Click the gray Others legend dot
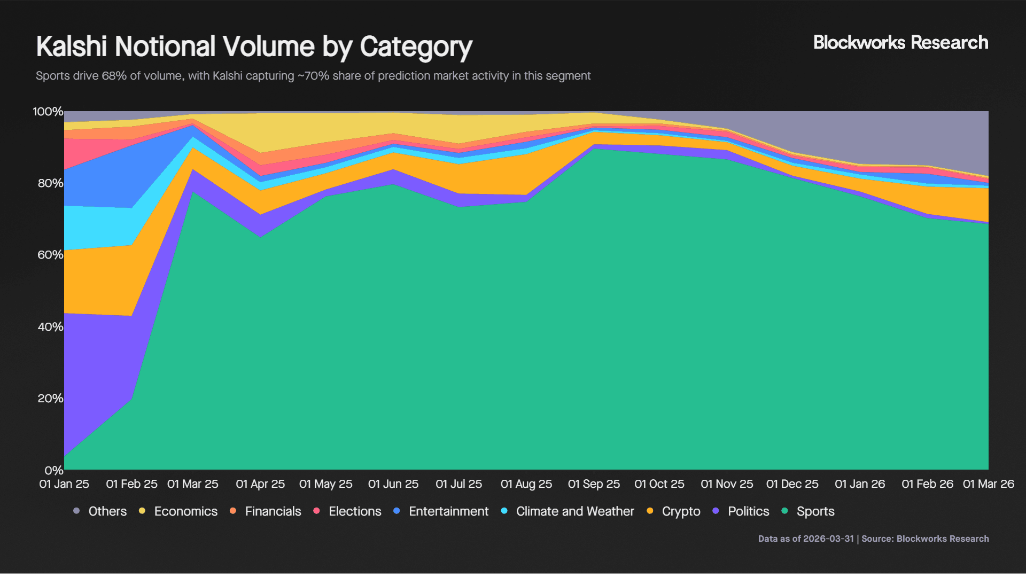The width and height of the screenshot is (1026, 577). click(76, 511)
